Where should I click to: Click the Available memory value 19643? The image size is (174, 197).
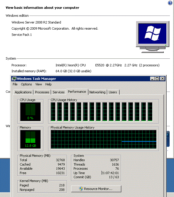click(x=60, y=169)
